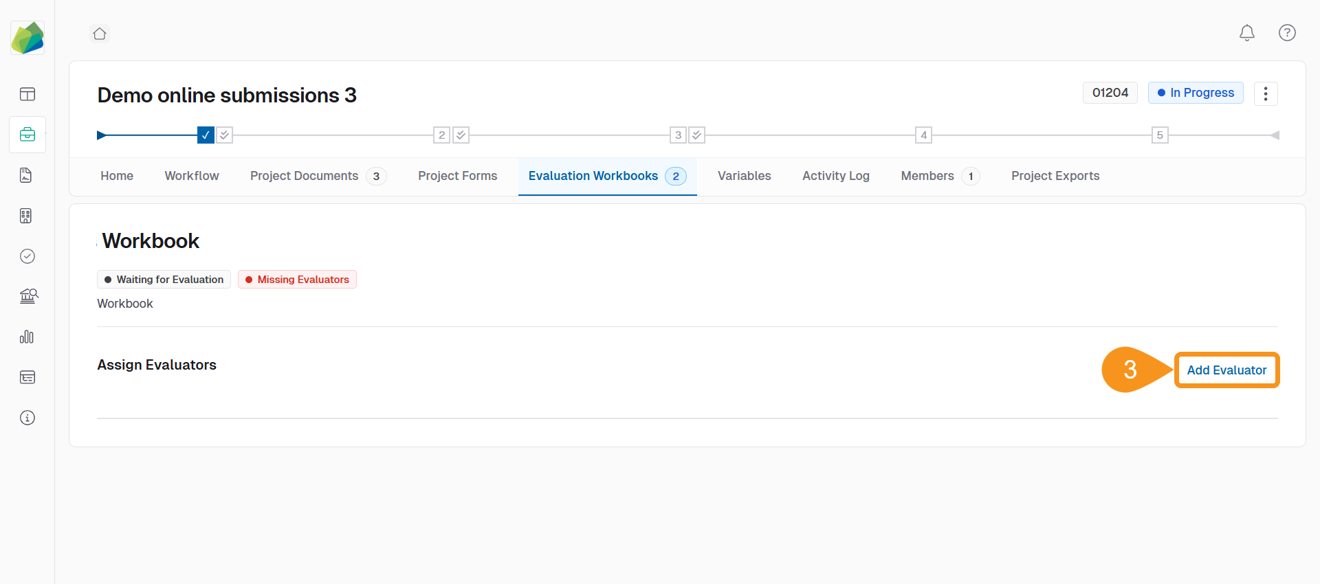Screen dimensions: 1320x584
Task: Click the double-check box next to step 3
Action: [x=697, y=135]
